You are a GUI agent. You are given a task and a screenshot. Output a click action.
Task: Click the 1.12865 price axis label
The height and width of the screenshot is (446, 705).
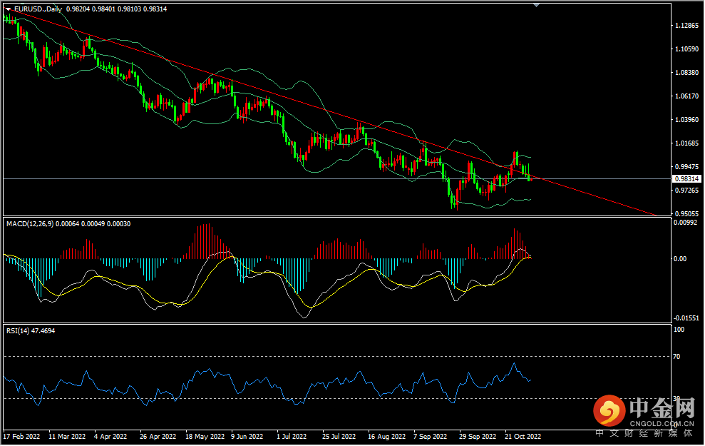pos(686,26)
